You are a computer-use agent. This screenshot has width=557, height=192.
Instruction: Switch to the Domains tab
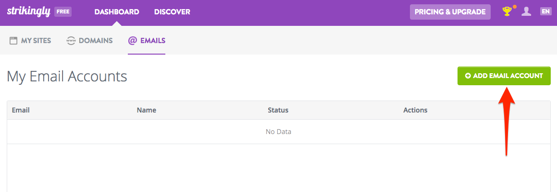(89, 41)
